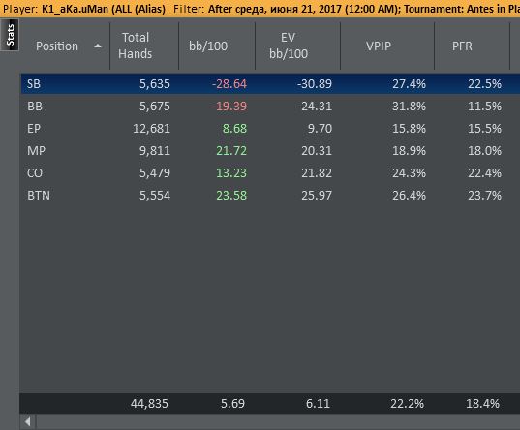The height and width of the screenshot is (430, 520).
Task: Select the EP position row
Action: coord(270,129)
